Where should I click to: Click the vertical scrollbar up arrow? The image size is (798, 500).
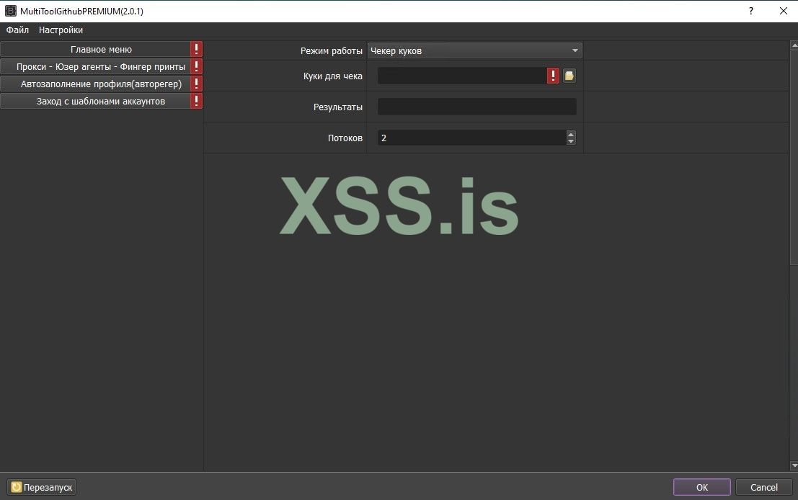[794, 46]
